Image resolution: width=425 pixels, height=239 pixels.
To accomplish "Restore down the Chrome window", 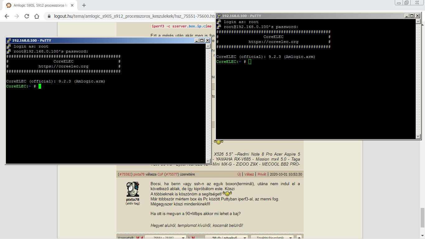I will click(x=406, y=2).
